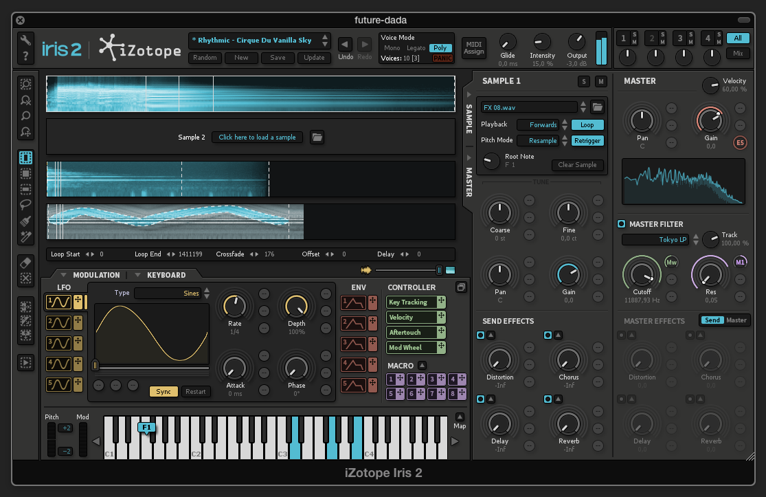Toggle LFO Sync button
Viewport: 766px width, 497px height.
(x=164, y=391)
